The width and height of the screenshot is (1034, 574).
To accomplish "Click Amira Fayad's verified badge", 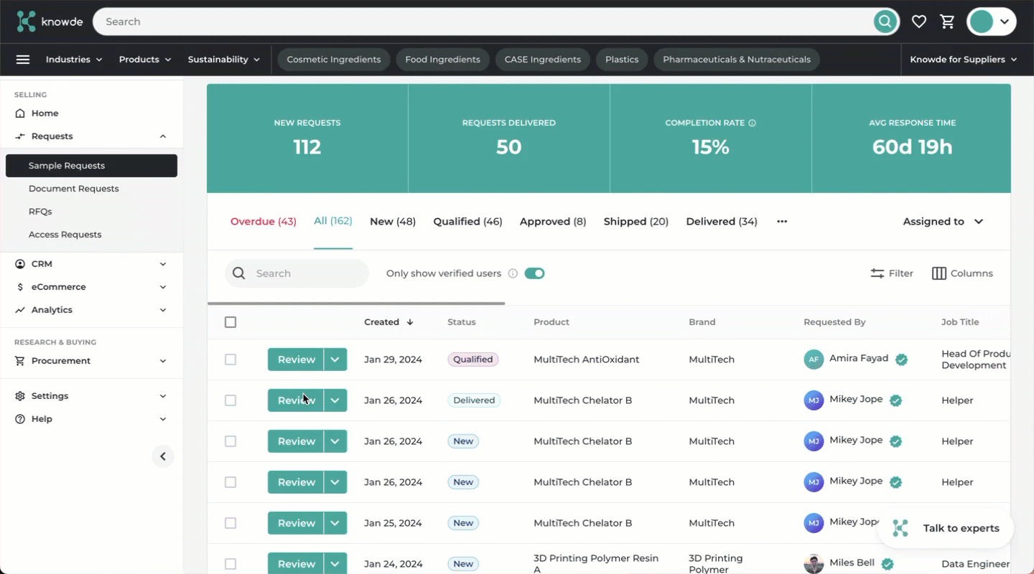I will pos(901,359).
